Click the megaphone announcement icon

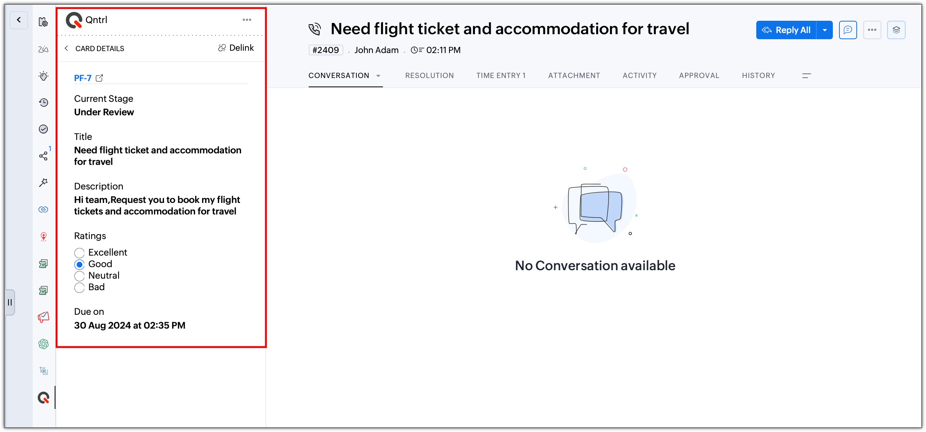point(43,317)
